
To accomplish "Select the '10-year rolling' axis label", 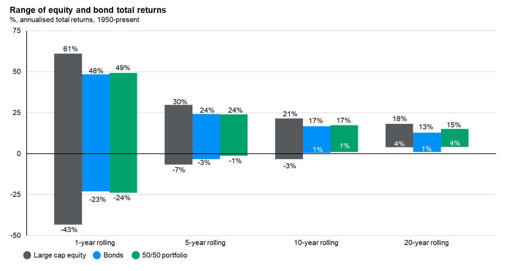I will [316, 243].
